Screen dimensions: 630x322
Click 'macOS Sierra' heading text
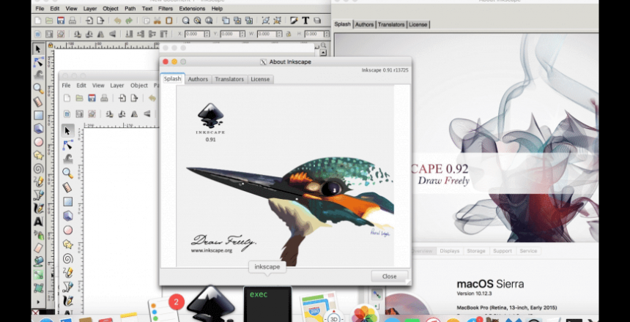click(490, 284)
